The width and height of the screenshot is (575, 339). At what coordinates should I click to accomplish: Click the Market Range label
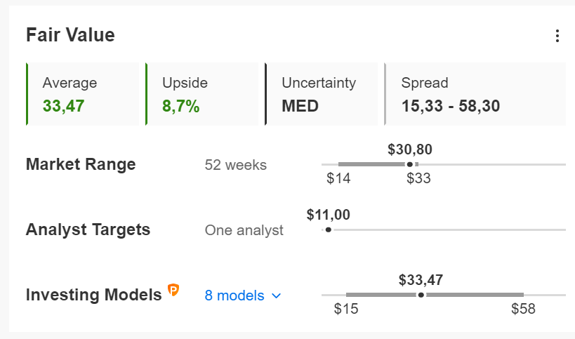tap(81, 164)
